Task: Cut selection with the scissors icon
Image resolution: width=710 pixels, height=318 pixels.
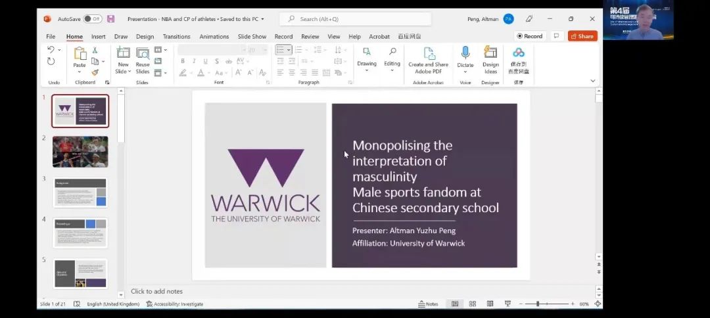Action: (x=95, y=50)
